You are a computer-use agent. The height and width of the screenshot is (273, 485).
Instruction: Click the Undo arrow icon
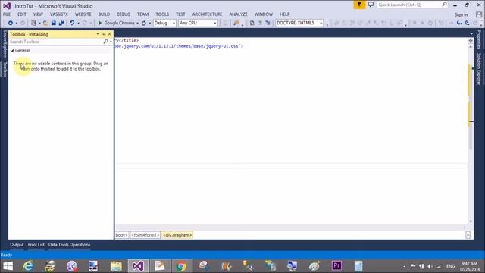point(72,23)
